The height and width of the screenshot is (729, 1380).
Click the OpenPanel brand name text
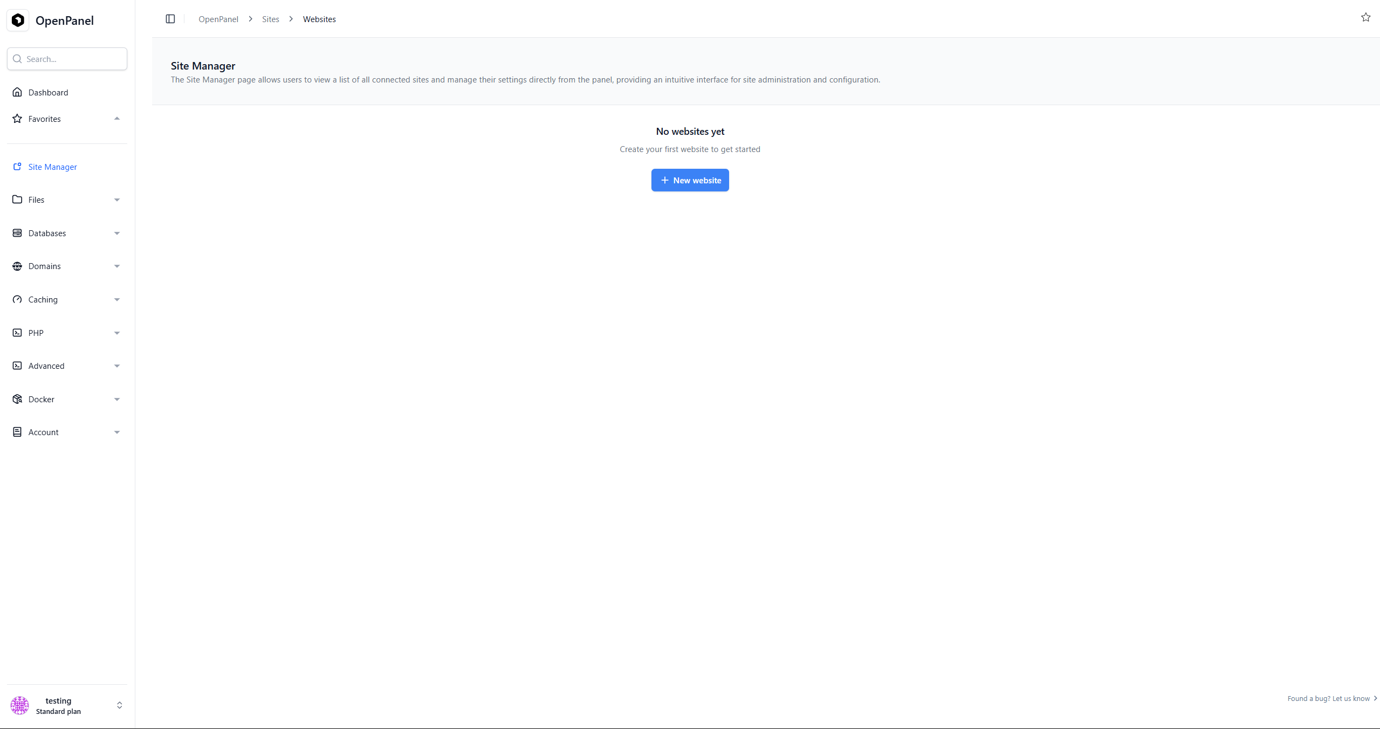click(65, 20)
